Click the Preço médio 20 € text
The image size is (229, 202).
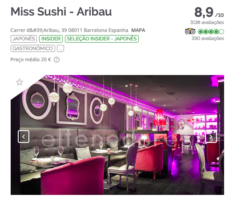point(31,59)
